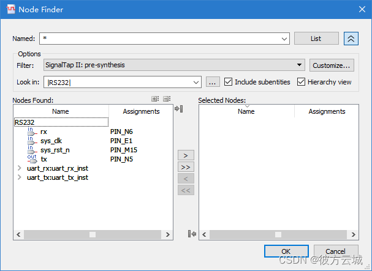Remove all nodes with << button

(186, 190)
